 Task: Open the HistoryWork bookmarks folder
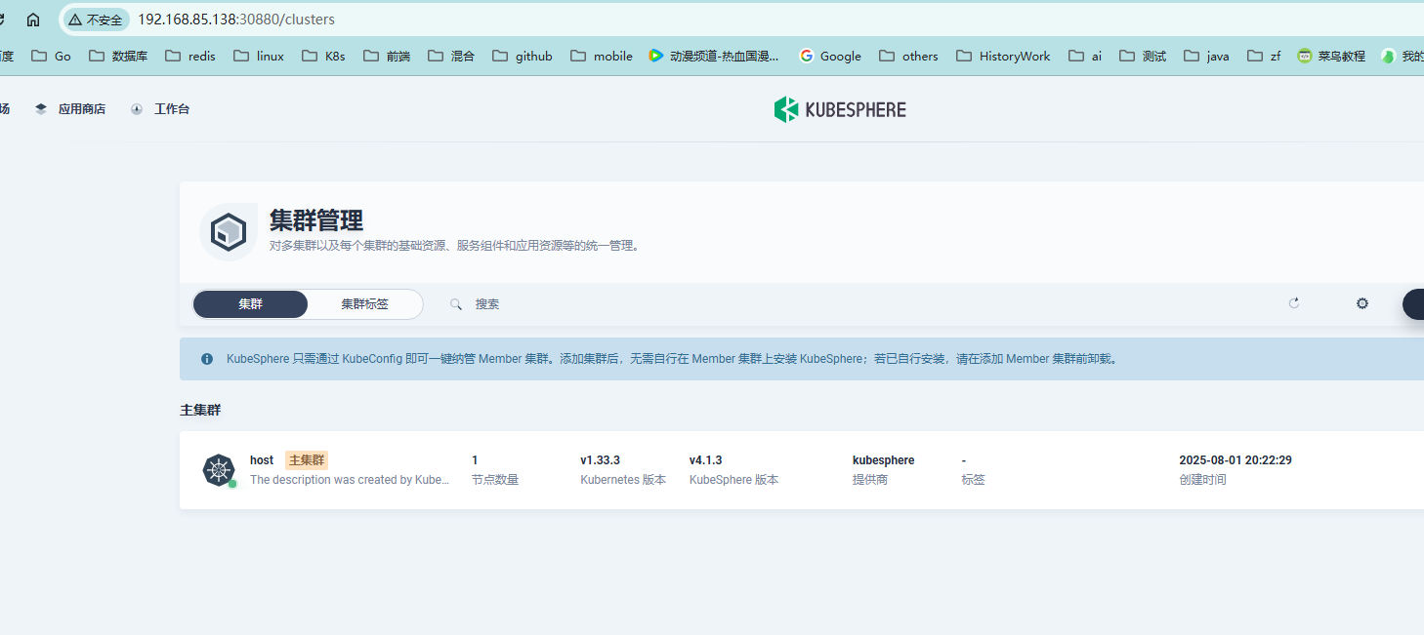1003,56
